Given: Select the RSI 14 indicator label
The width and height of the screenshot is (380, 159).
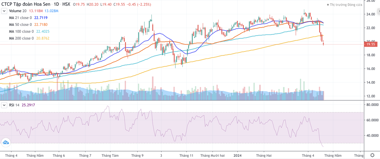Looking at the screenshot, I should pyautogui.click(x=15, y=105).
